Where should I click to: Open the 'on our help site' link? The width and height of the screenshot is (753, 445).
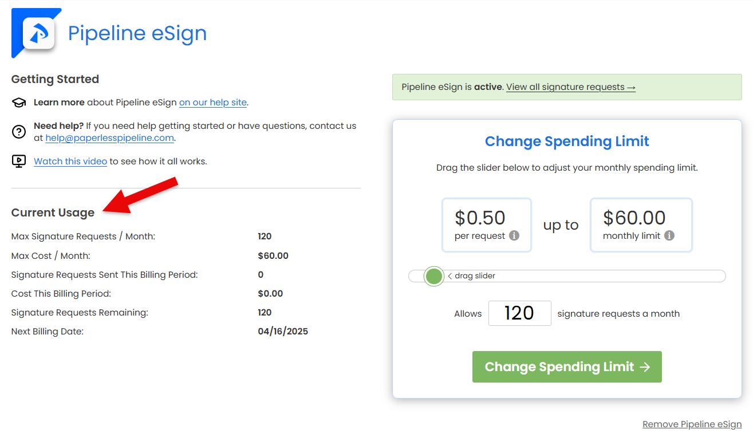point(212,103)
